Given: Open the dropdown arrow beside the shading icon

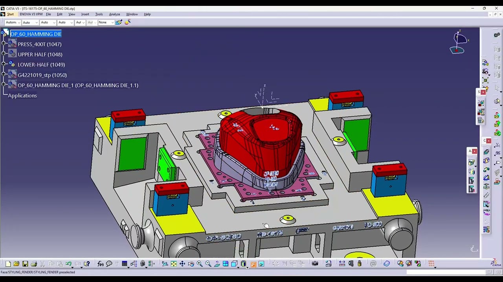Looking at the screenshot, I should point(247,267).
